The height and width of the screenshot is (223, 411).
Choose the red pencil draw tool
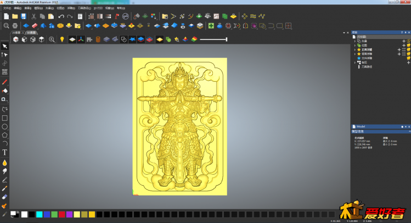click(5, 82)
